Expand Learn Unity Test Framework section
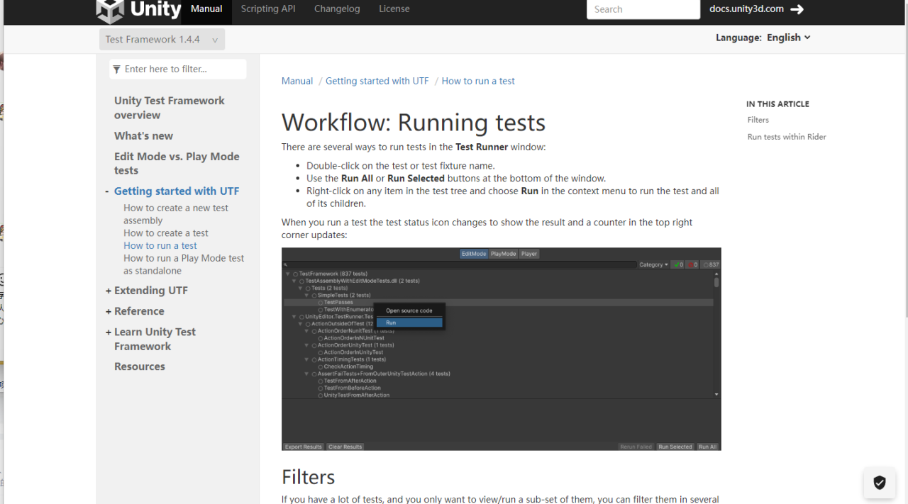The image size is (908, 504). 109,332
